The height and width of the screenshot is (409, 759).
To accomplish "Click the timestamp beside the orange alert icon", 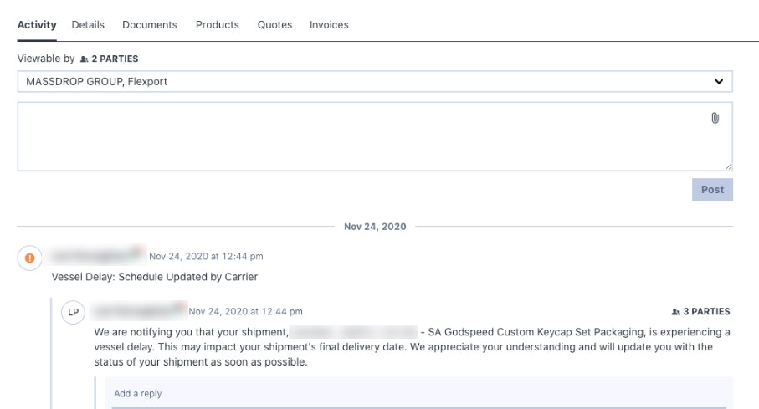I will tap(206, 257).
